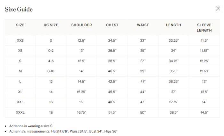Click the SIZE column header
The height and width of the screenshot is (136, 224).
click(x=20, y=25)
